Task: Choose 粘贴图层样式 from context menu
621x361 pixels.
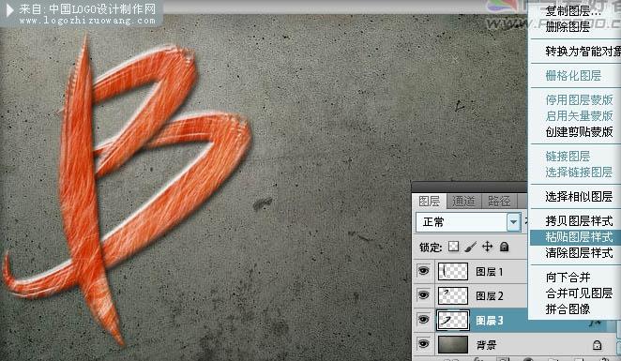Action: pyautogui.click(x=579, y=236)
